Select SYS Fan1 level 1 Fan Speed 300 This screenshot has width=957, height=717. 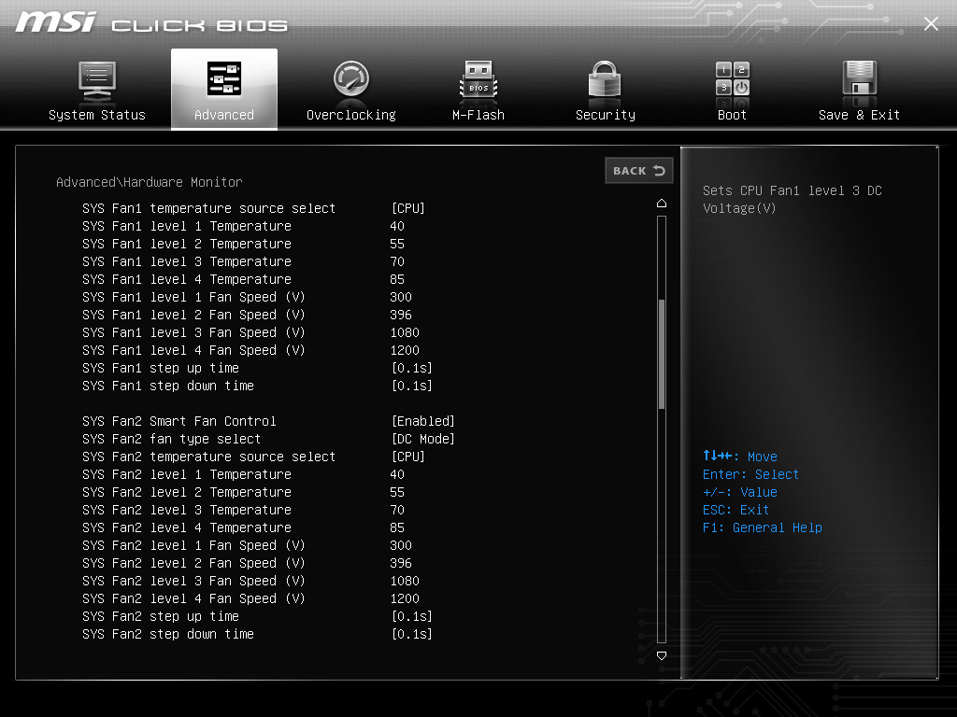tap(401, 297)
